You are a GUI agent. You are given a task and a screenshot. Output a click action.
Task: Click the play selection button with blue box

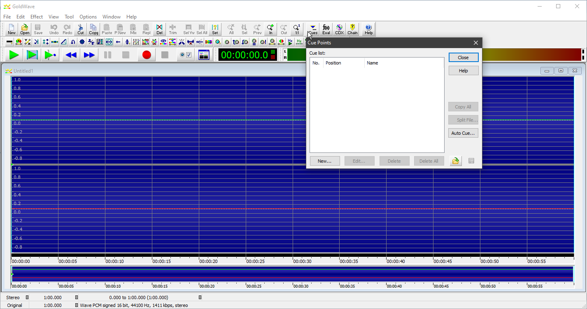click(32, 55)
